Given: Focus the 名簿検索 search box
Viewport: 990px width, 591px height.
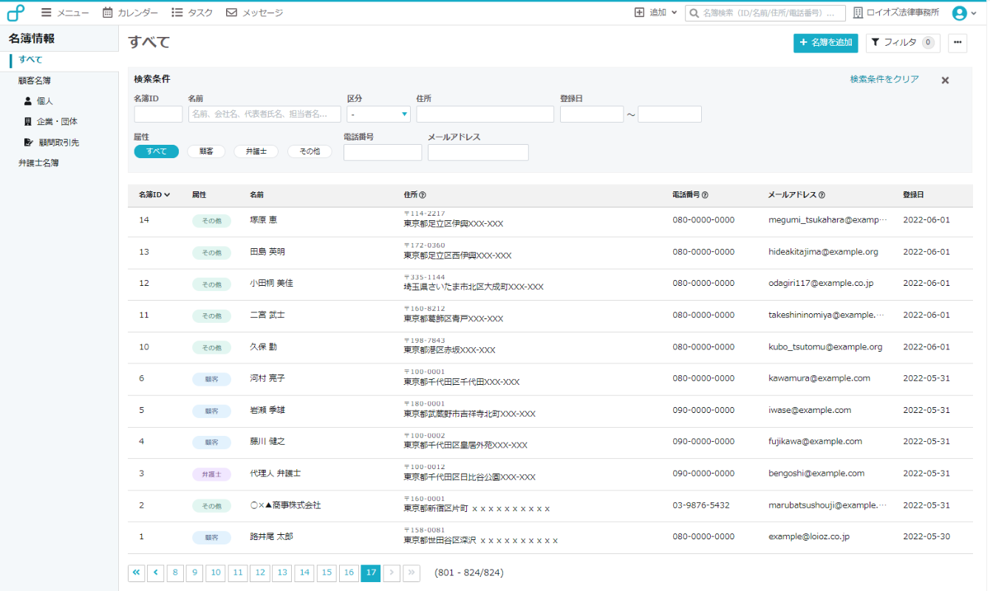Looking at the screenshot, I should click(x=765, y=13).
